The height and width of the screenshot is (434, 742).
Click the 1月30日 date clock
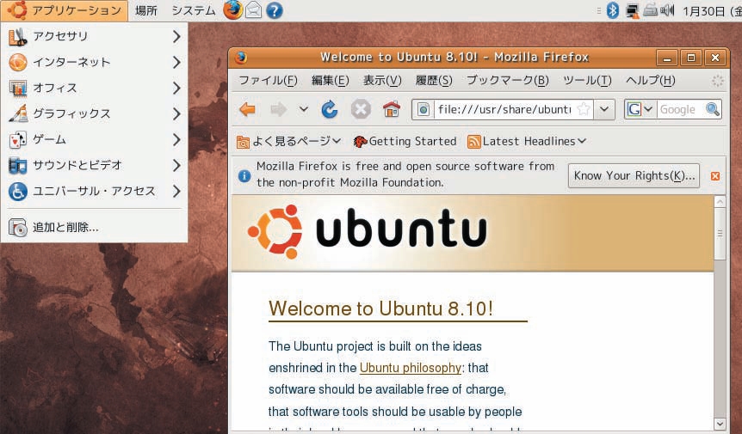[x=711, y=10]
